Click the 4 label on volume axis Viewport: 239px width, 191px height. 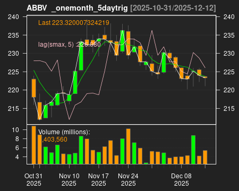[x=17, y=157]
